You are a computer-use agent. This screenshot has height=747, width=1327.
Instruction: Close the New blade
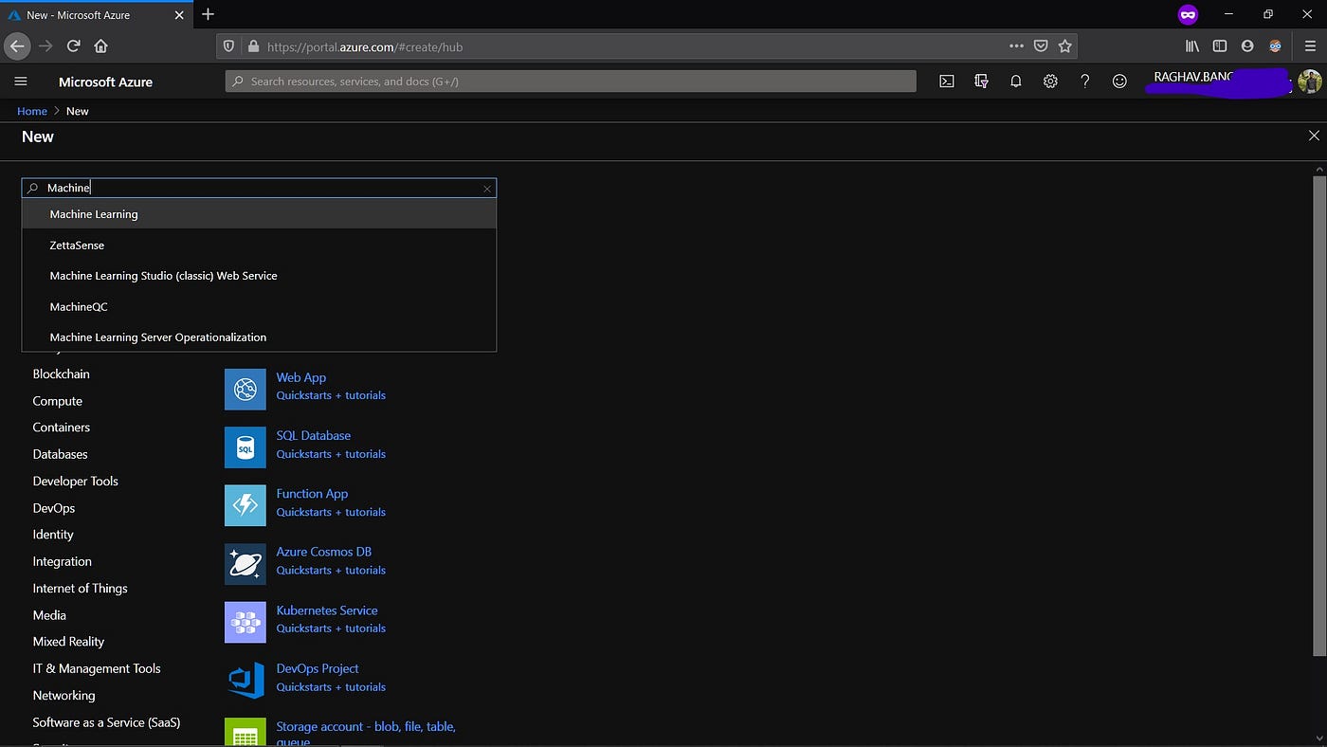[1314, 136]
